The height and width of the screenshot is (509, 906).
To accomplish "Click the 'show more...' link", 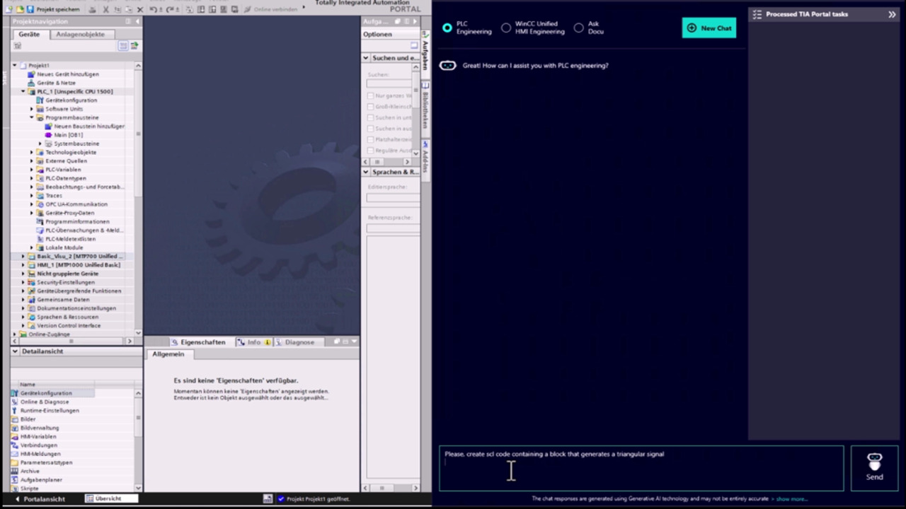I will click(x=791, y=499).
